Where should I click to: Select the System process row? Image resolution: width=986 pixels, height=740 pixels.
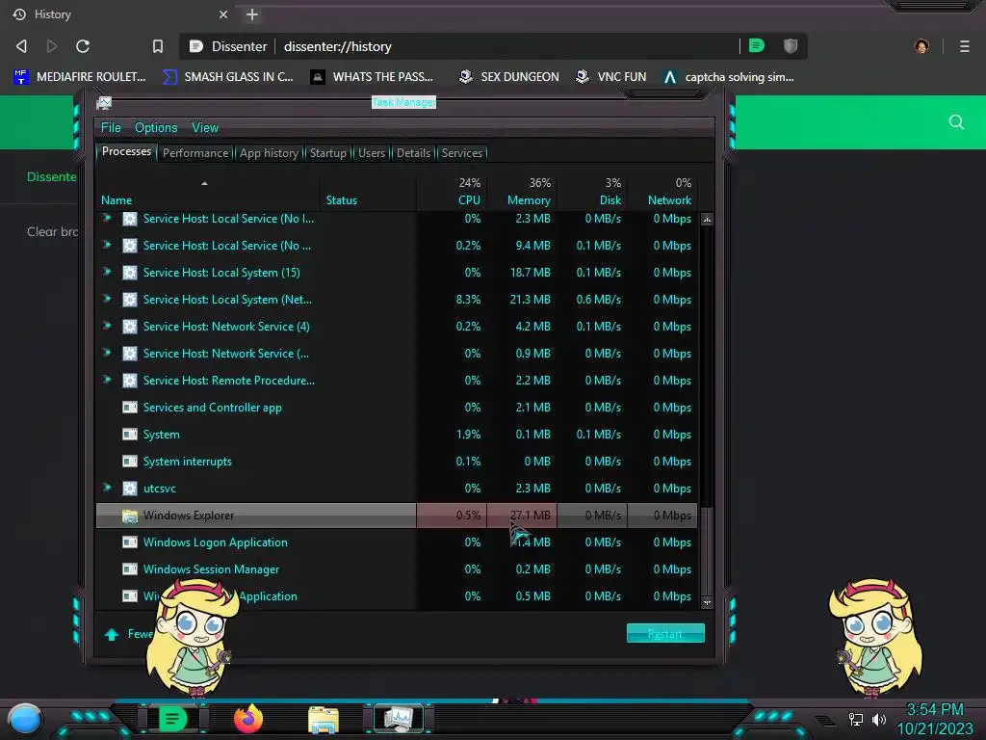(396, 435)
